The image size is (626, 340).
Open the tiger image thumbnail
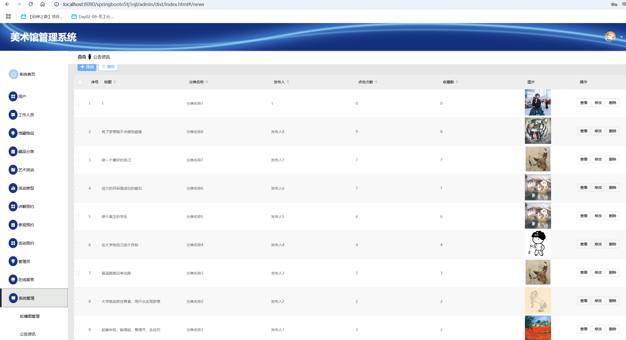[x=538, y=131]
